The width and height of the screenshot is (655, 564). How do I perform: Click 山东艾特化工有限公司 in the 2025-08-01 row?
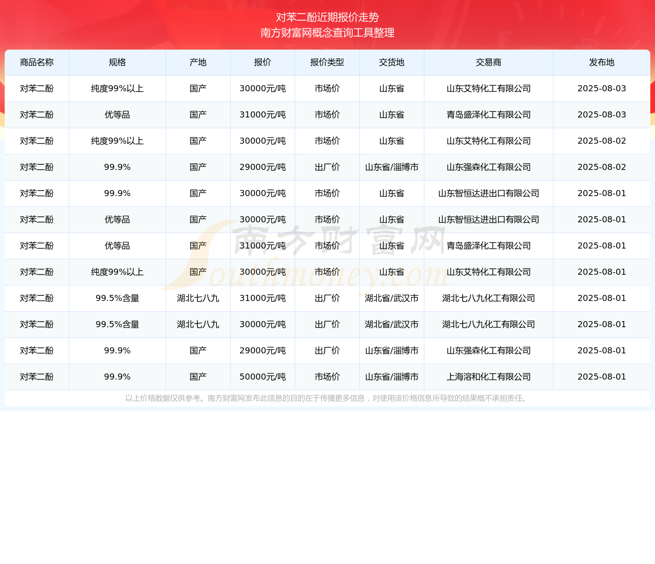click(488, 272)
